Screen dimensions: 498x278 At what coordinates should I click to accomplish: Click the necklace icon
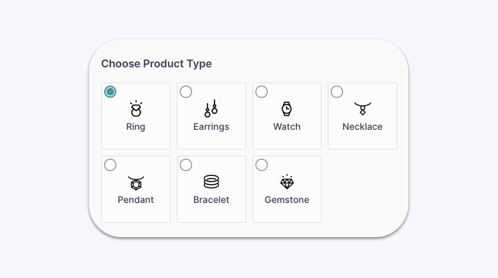pyautogui.click(x=362, y=108)
